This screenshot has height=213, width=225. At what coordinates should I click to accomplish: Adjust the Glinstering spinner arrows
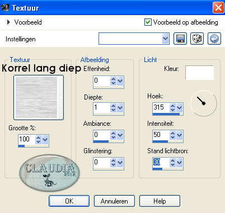pos(113,163)
